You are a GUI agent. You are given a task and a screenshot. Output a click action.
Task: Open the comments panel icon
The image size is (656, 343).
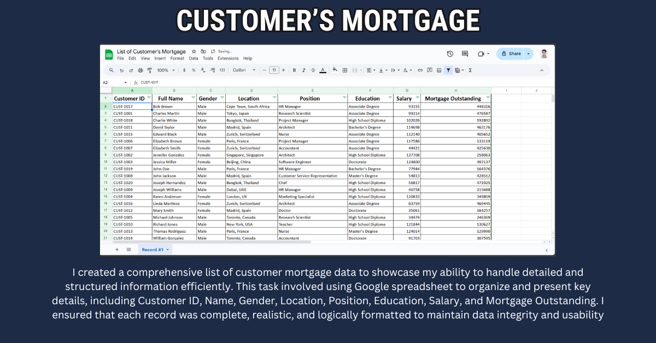tap(465, 54)
